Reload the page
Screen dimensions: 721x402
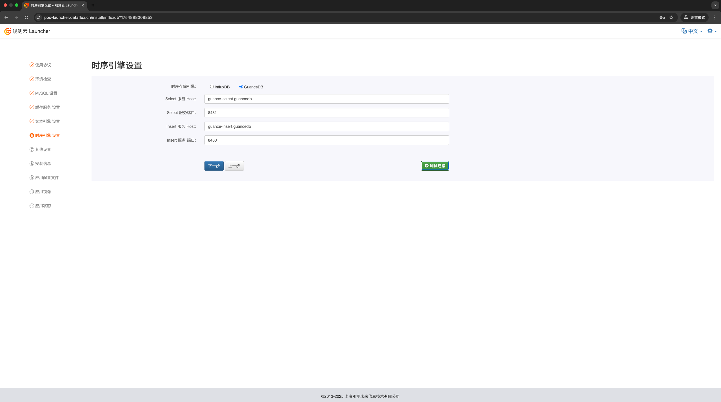[26, 17]
